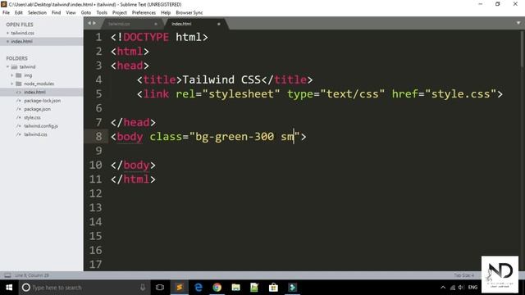Open the Preferences menu
The image size is (525, 295).
(144, 12)
